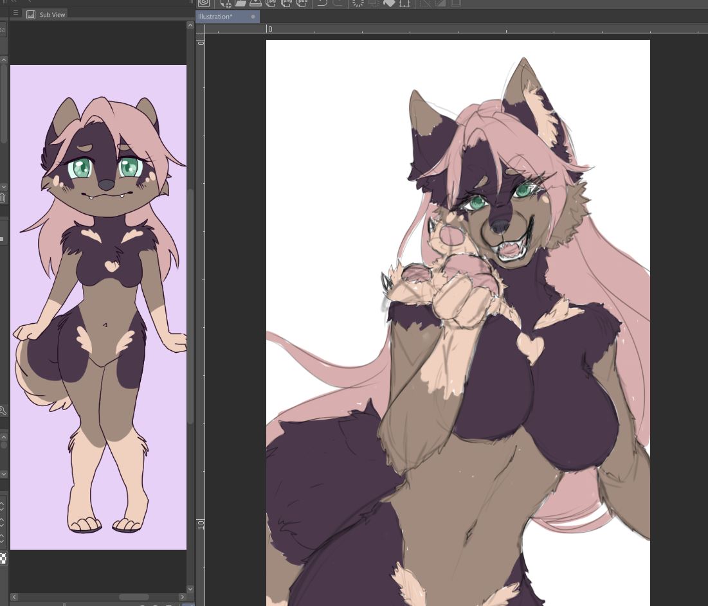This screenshot has height=606, width=708.
Task: Close the Illustration tab via its dot
Action: [253, 17]
